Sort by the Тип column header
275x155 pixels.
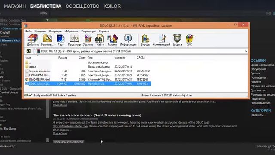90,58
